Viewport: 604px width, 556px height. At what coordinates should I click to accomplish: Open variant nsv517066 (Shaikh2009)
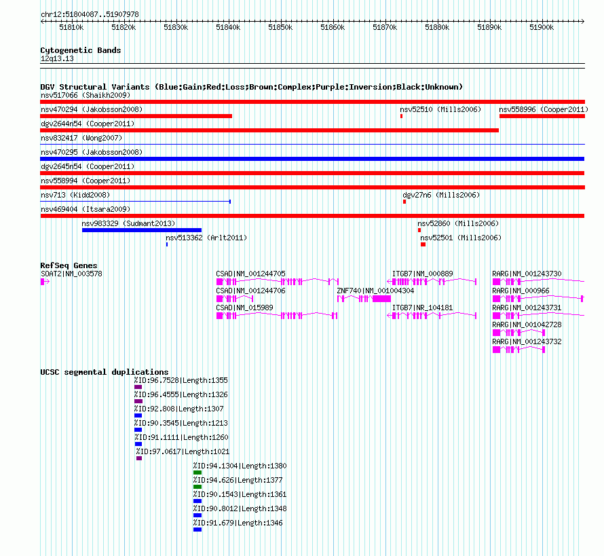(x=312, y=102)
